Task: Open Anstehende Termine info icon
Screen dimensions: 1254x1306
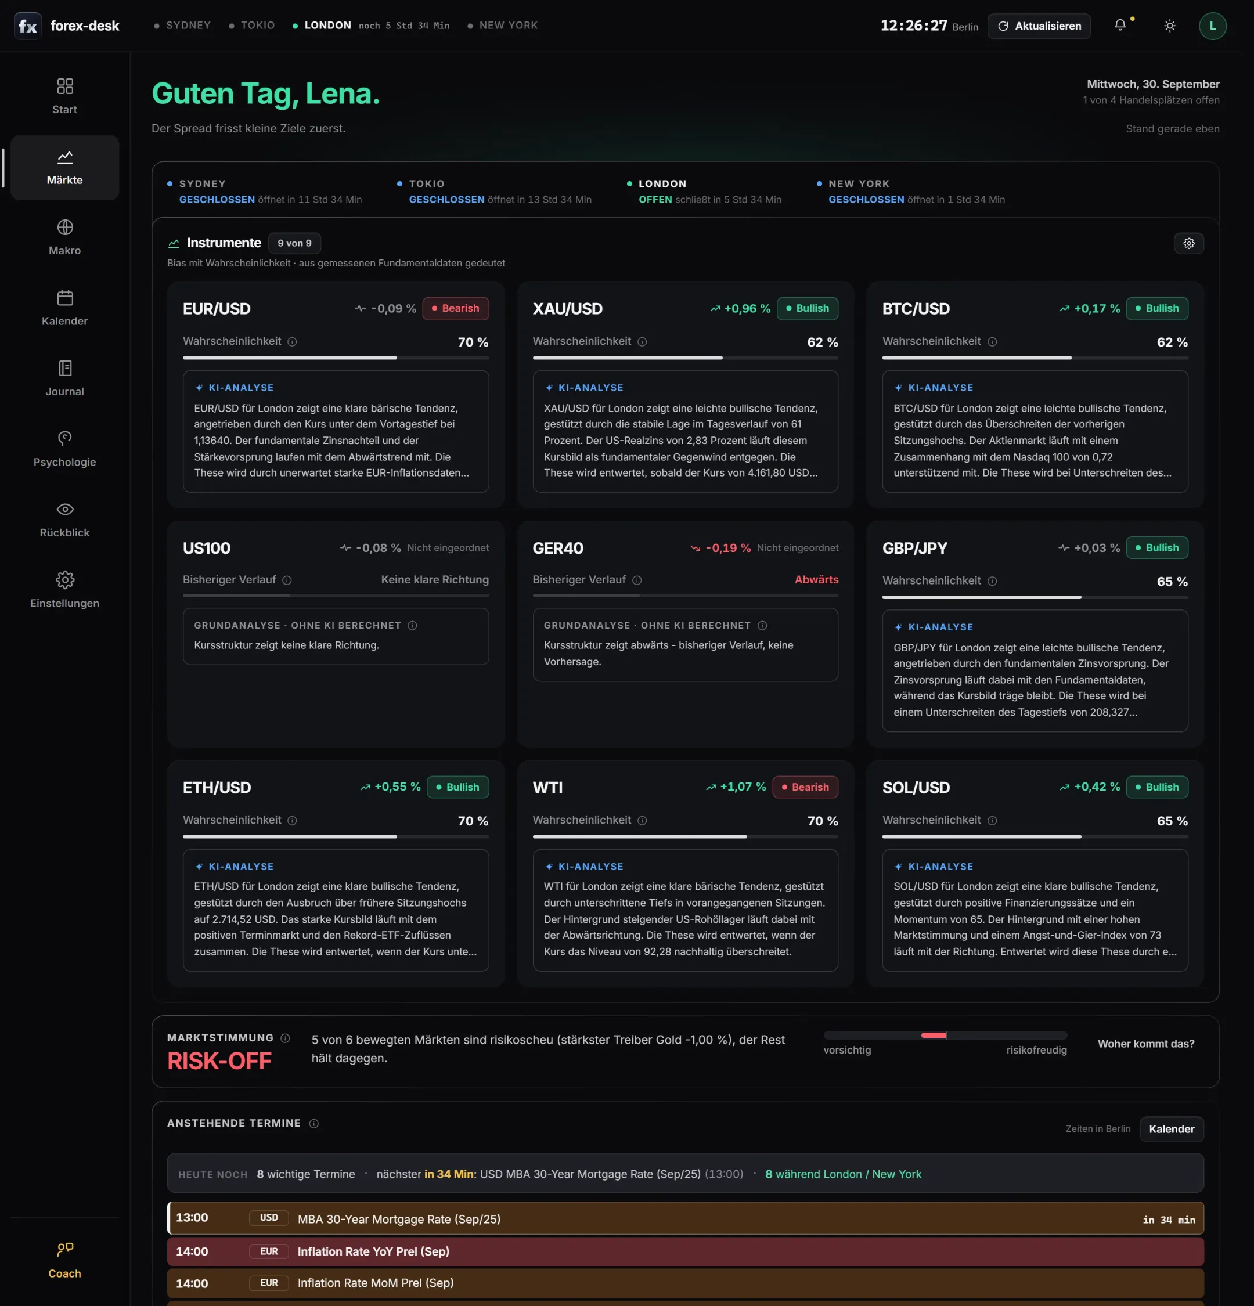Action: 314,1123
